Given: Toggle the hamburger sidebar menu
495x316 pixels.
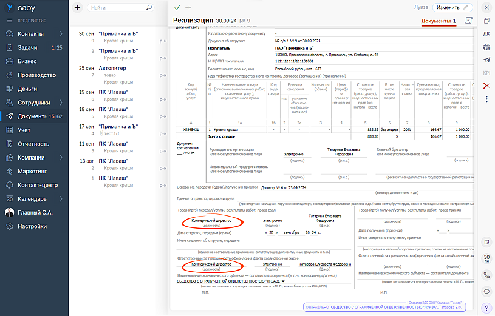Looking at the screenshot, I should point(10,21).
